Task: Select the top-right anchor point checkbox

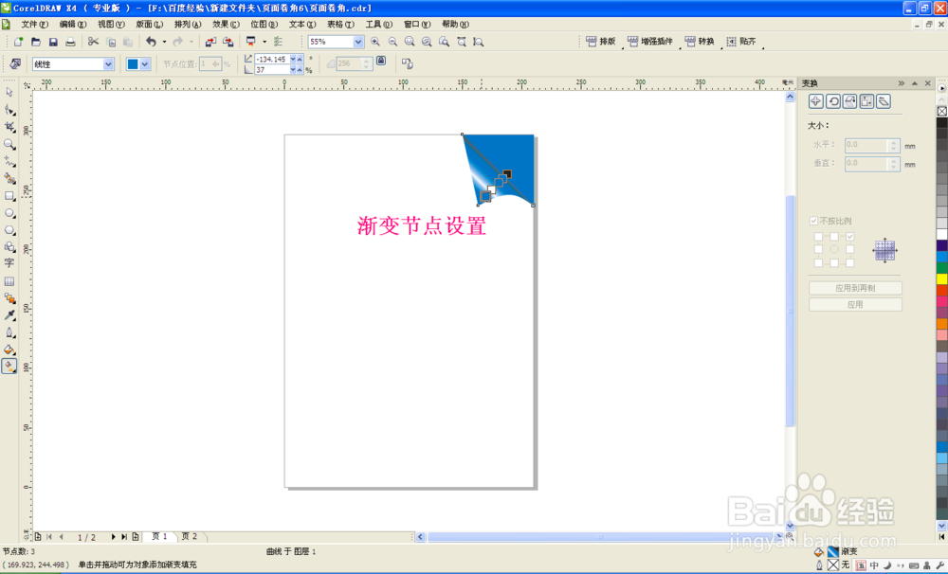Action: 850,236
